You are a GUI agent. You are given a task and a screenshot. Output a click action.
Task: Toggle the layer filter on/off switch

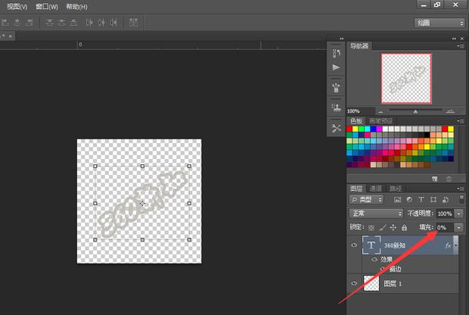461,199
